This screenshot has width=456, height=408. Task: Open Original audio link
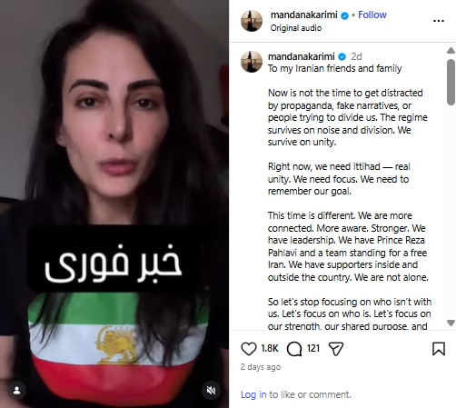pyautogui.click(x=296, y=28)
